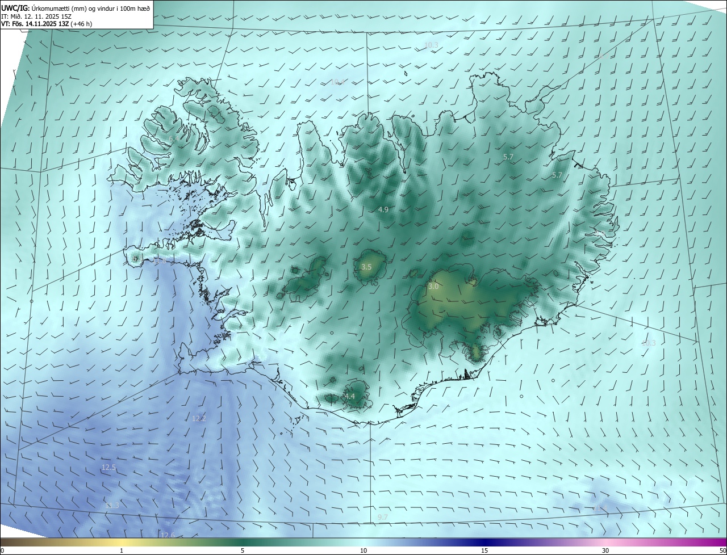Click the 9.7 value on the map
This screenshot has width=727, height=555.
(x=383, y=517)
